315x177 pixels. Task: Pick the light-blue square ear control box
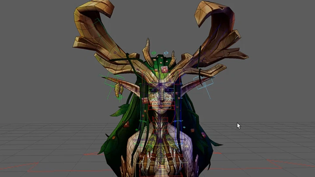[203, 82]
